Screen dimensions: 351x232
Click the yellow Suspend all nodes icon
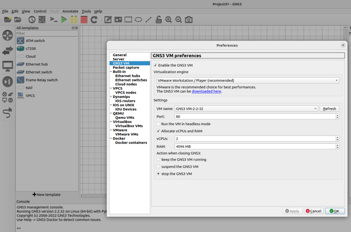tap(74, 20)
